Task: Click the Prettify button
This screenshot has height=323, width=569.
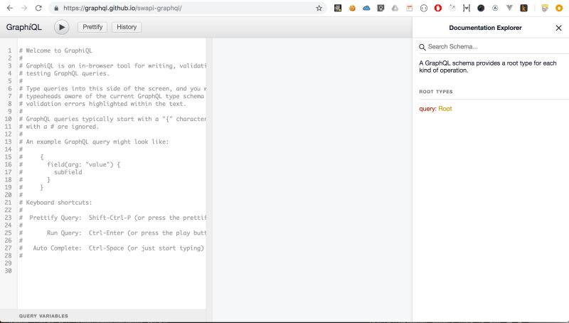Action: (x=92, y=27)
